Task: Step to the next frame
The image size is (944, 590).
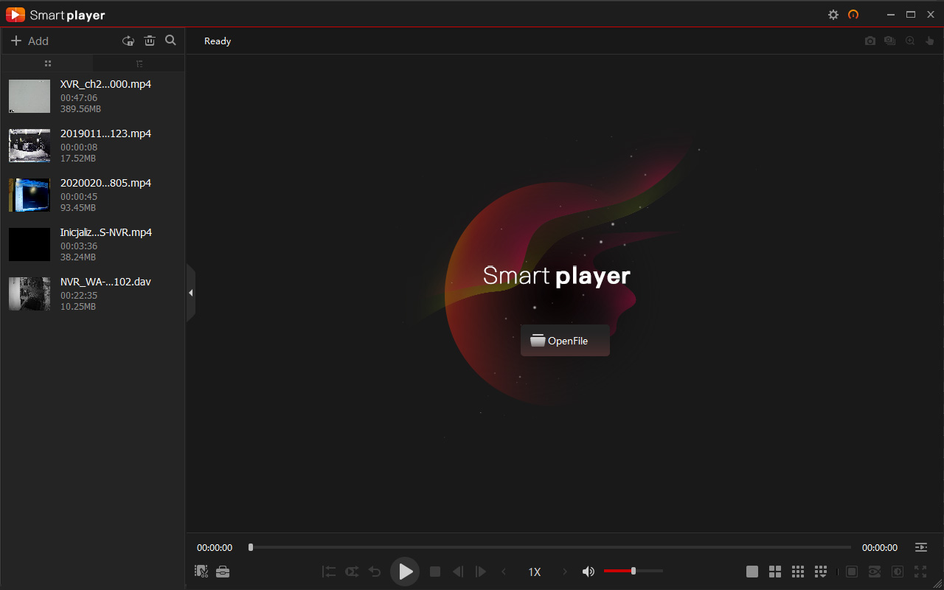Action: pos(481,572)
